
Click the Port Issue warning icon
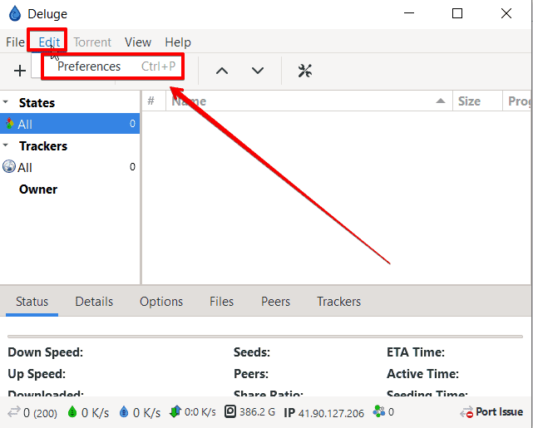(x=466, y=412)
